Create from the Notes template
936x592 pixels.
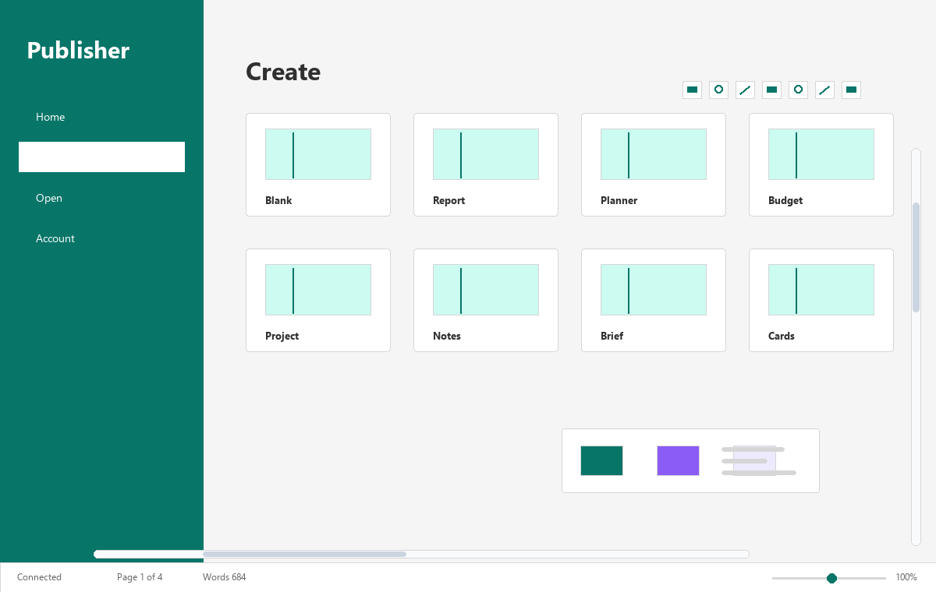point(486,300)
